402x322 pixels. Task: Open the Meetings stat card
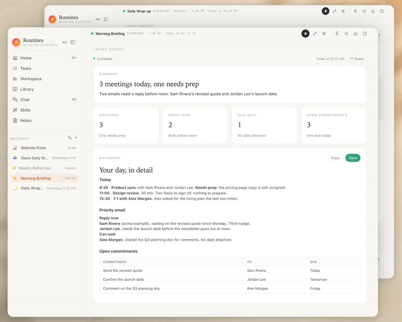126,125
